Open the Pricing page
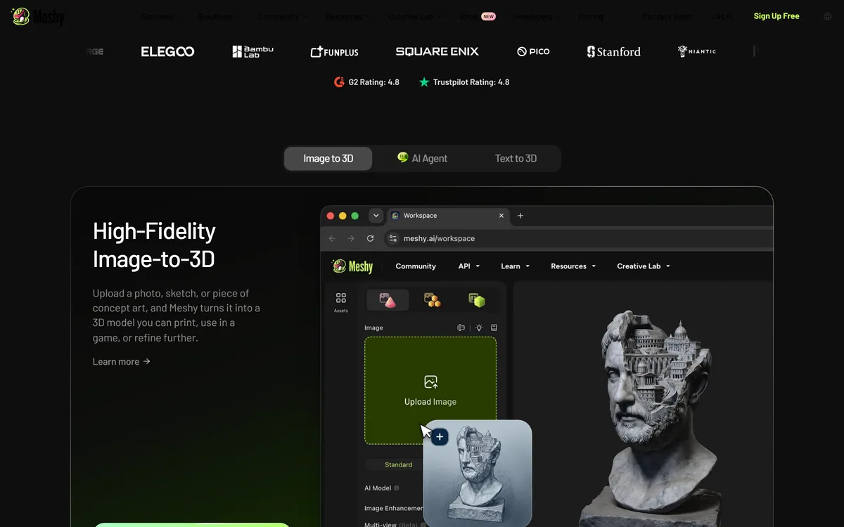 point(591,16)
